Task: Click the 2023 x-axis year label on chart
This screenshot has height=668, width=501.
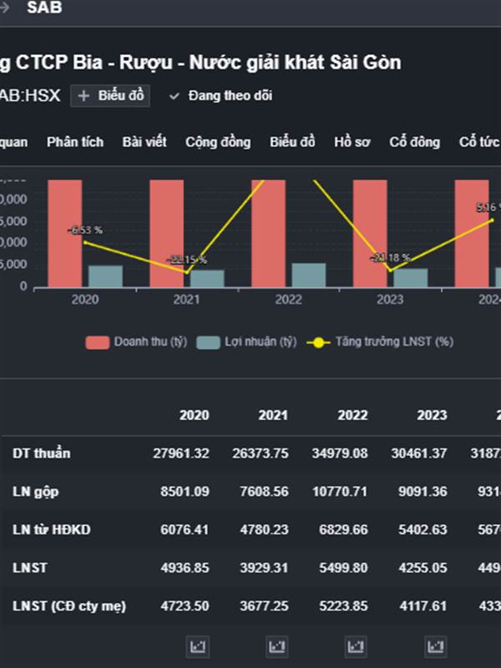Action: pos(390,300)
